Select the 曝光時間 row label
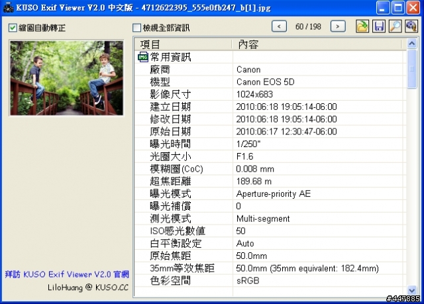Viewport: 424px width, 304px height. [170, 144]
